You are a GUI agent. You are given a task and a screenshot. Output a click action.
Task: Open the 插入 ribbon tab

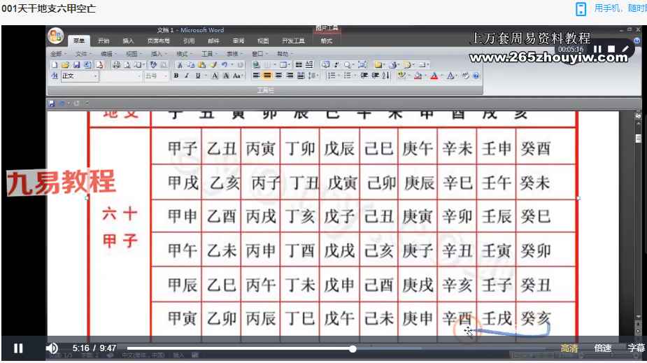128,41
